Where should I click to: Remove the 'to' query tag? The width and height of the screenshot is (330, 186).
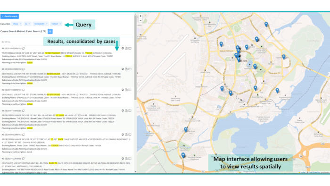pos(29,24)
